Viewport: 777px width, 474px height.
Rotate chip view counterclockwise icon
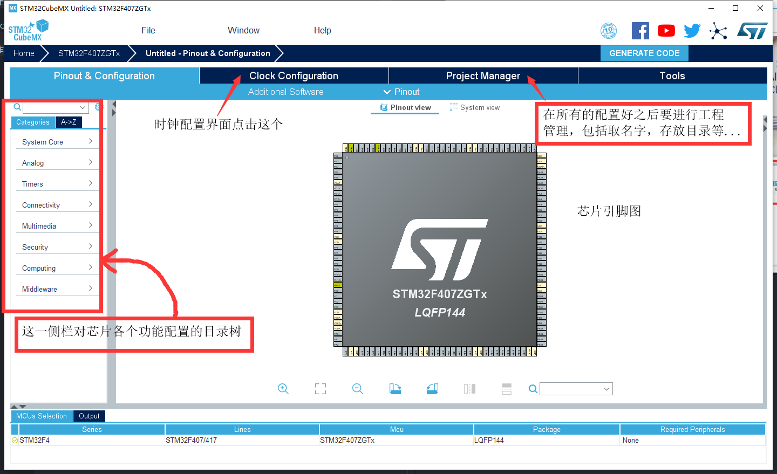pos(432,389)
